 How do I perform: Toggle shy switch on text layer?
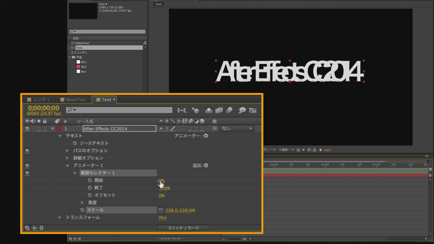pyautogui.click(x=161, y=128)
